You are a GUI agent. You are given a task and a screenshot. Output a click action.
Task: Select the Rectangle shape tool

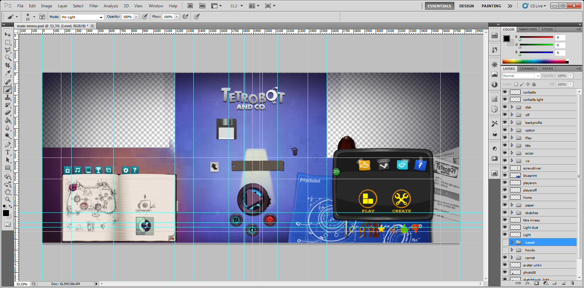coord(8,167)
